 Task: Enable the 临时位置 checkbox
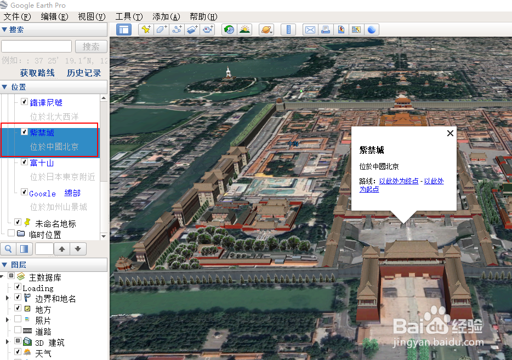(11, 233)
